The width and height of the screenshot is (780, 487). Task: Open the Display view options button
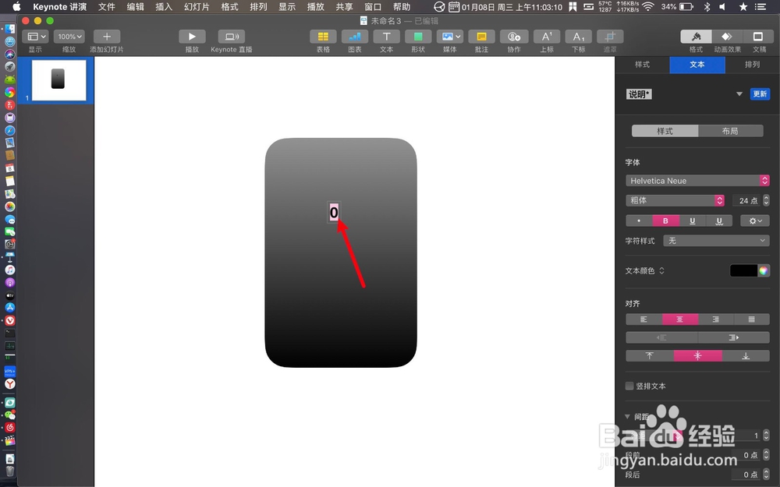point(35,37)
